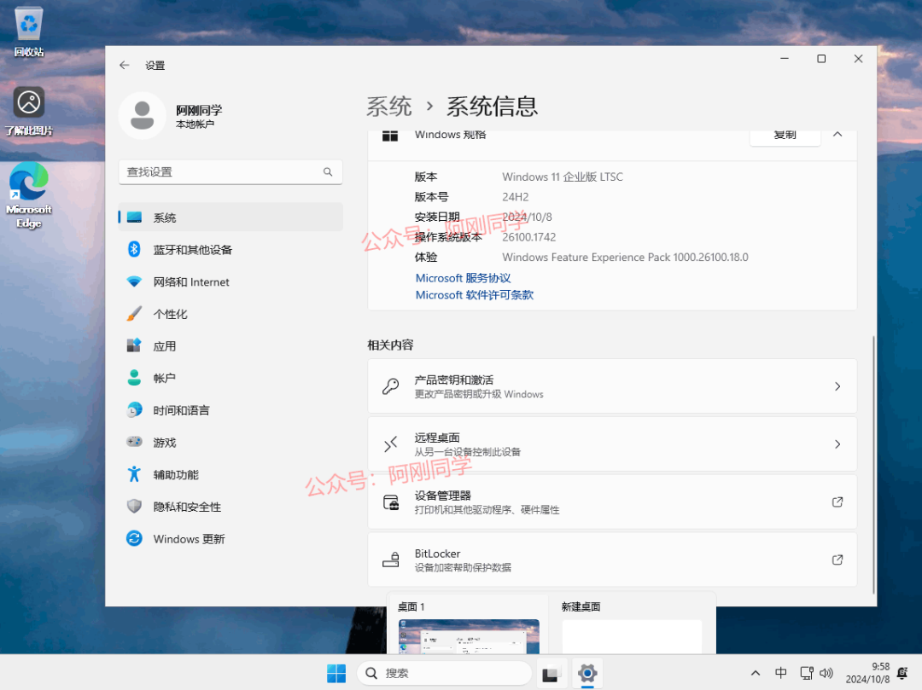Open the Recycle Bin desktop icon
The image size is (922, 690).
(29, 32)
